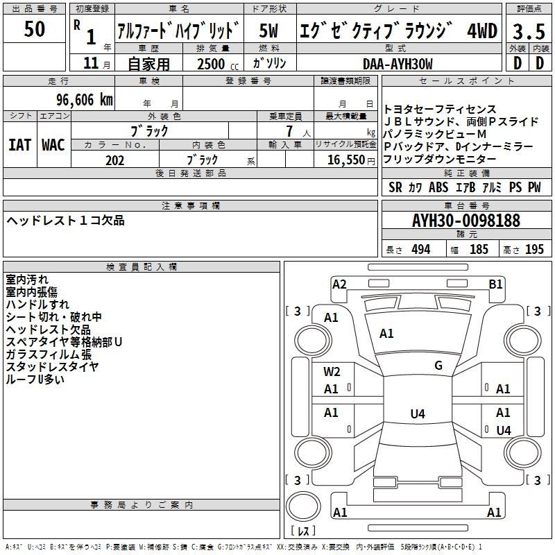555x555 pixels.
Task: Select the interior color ブラック under 内装色
Action: (202, 160)
